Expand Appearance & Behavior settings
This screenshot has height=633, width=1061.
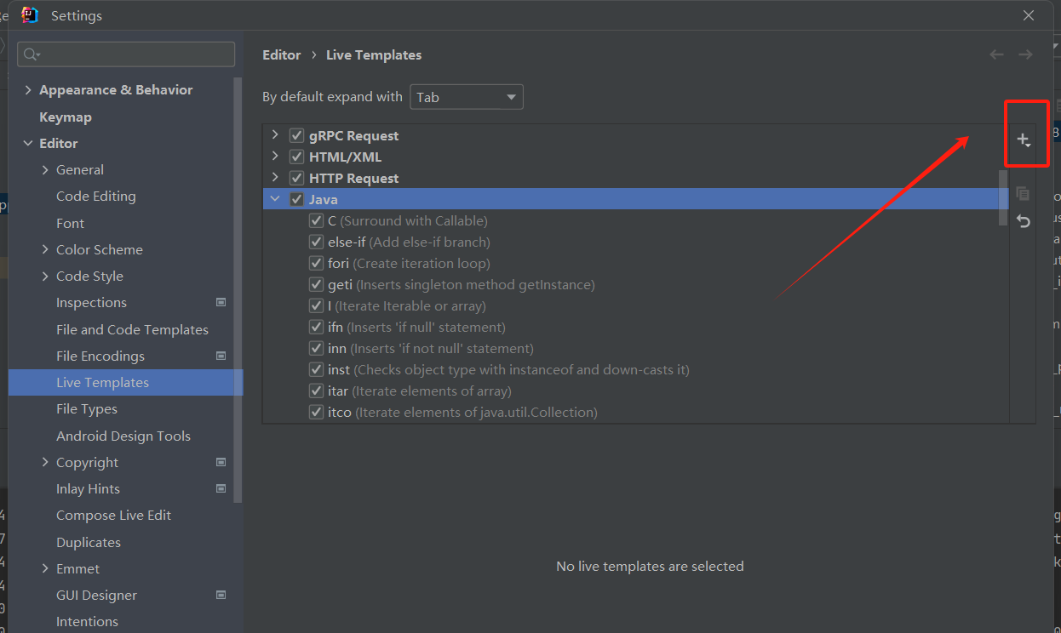(x=28, y=90)
